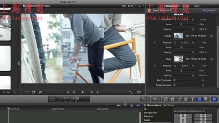Click the Split Screen breadcrumb label
This screenshot has width=219, height=123.
tap(169, 105)
